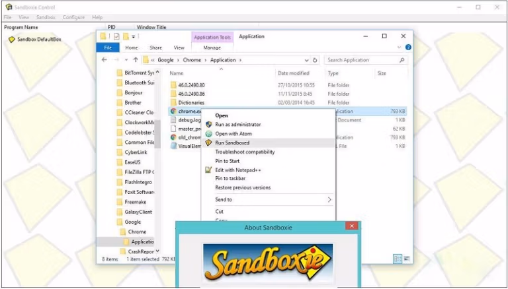508x289 pixels.
Task: Click the chrome.exe Chrome icon
Action: (x=173, y=112)
